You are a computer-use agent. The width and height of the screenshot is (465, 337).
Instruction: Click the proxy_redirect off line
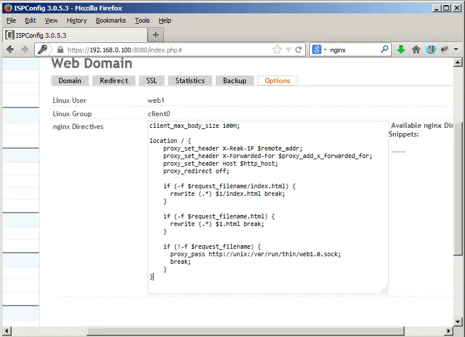click(196, 171)
